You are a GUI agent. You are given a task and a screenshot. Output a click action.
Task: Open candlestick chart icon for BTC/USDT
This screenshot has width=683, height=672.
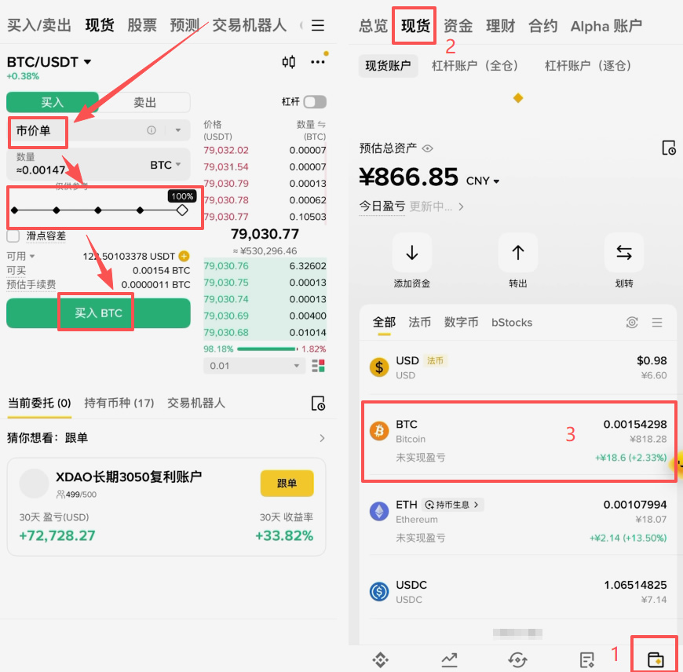[x=288, y=62]
